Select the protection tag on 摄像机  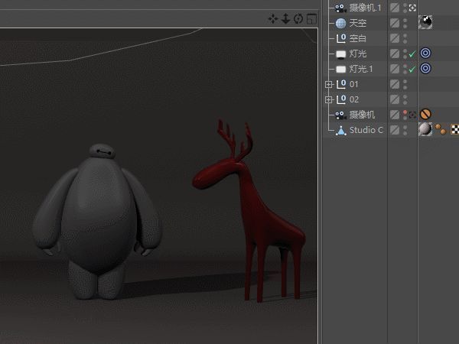coord(425,114)
